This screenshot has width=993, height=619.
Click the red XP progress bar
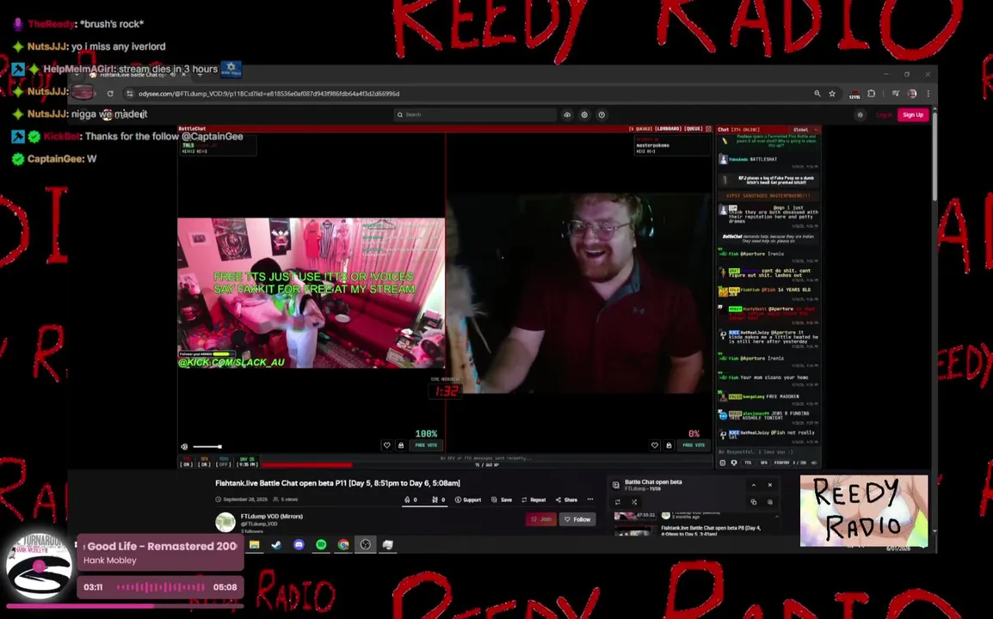coord(307,464)
